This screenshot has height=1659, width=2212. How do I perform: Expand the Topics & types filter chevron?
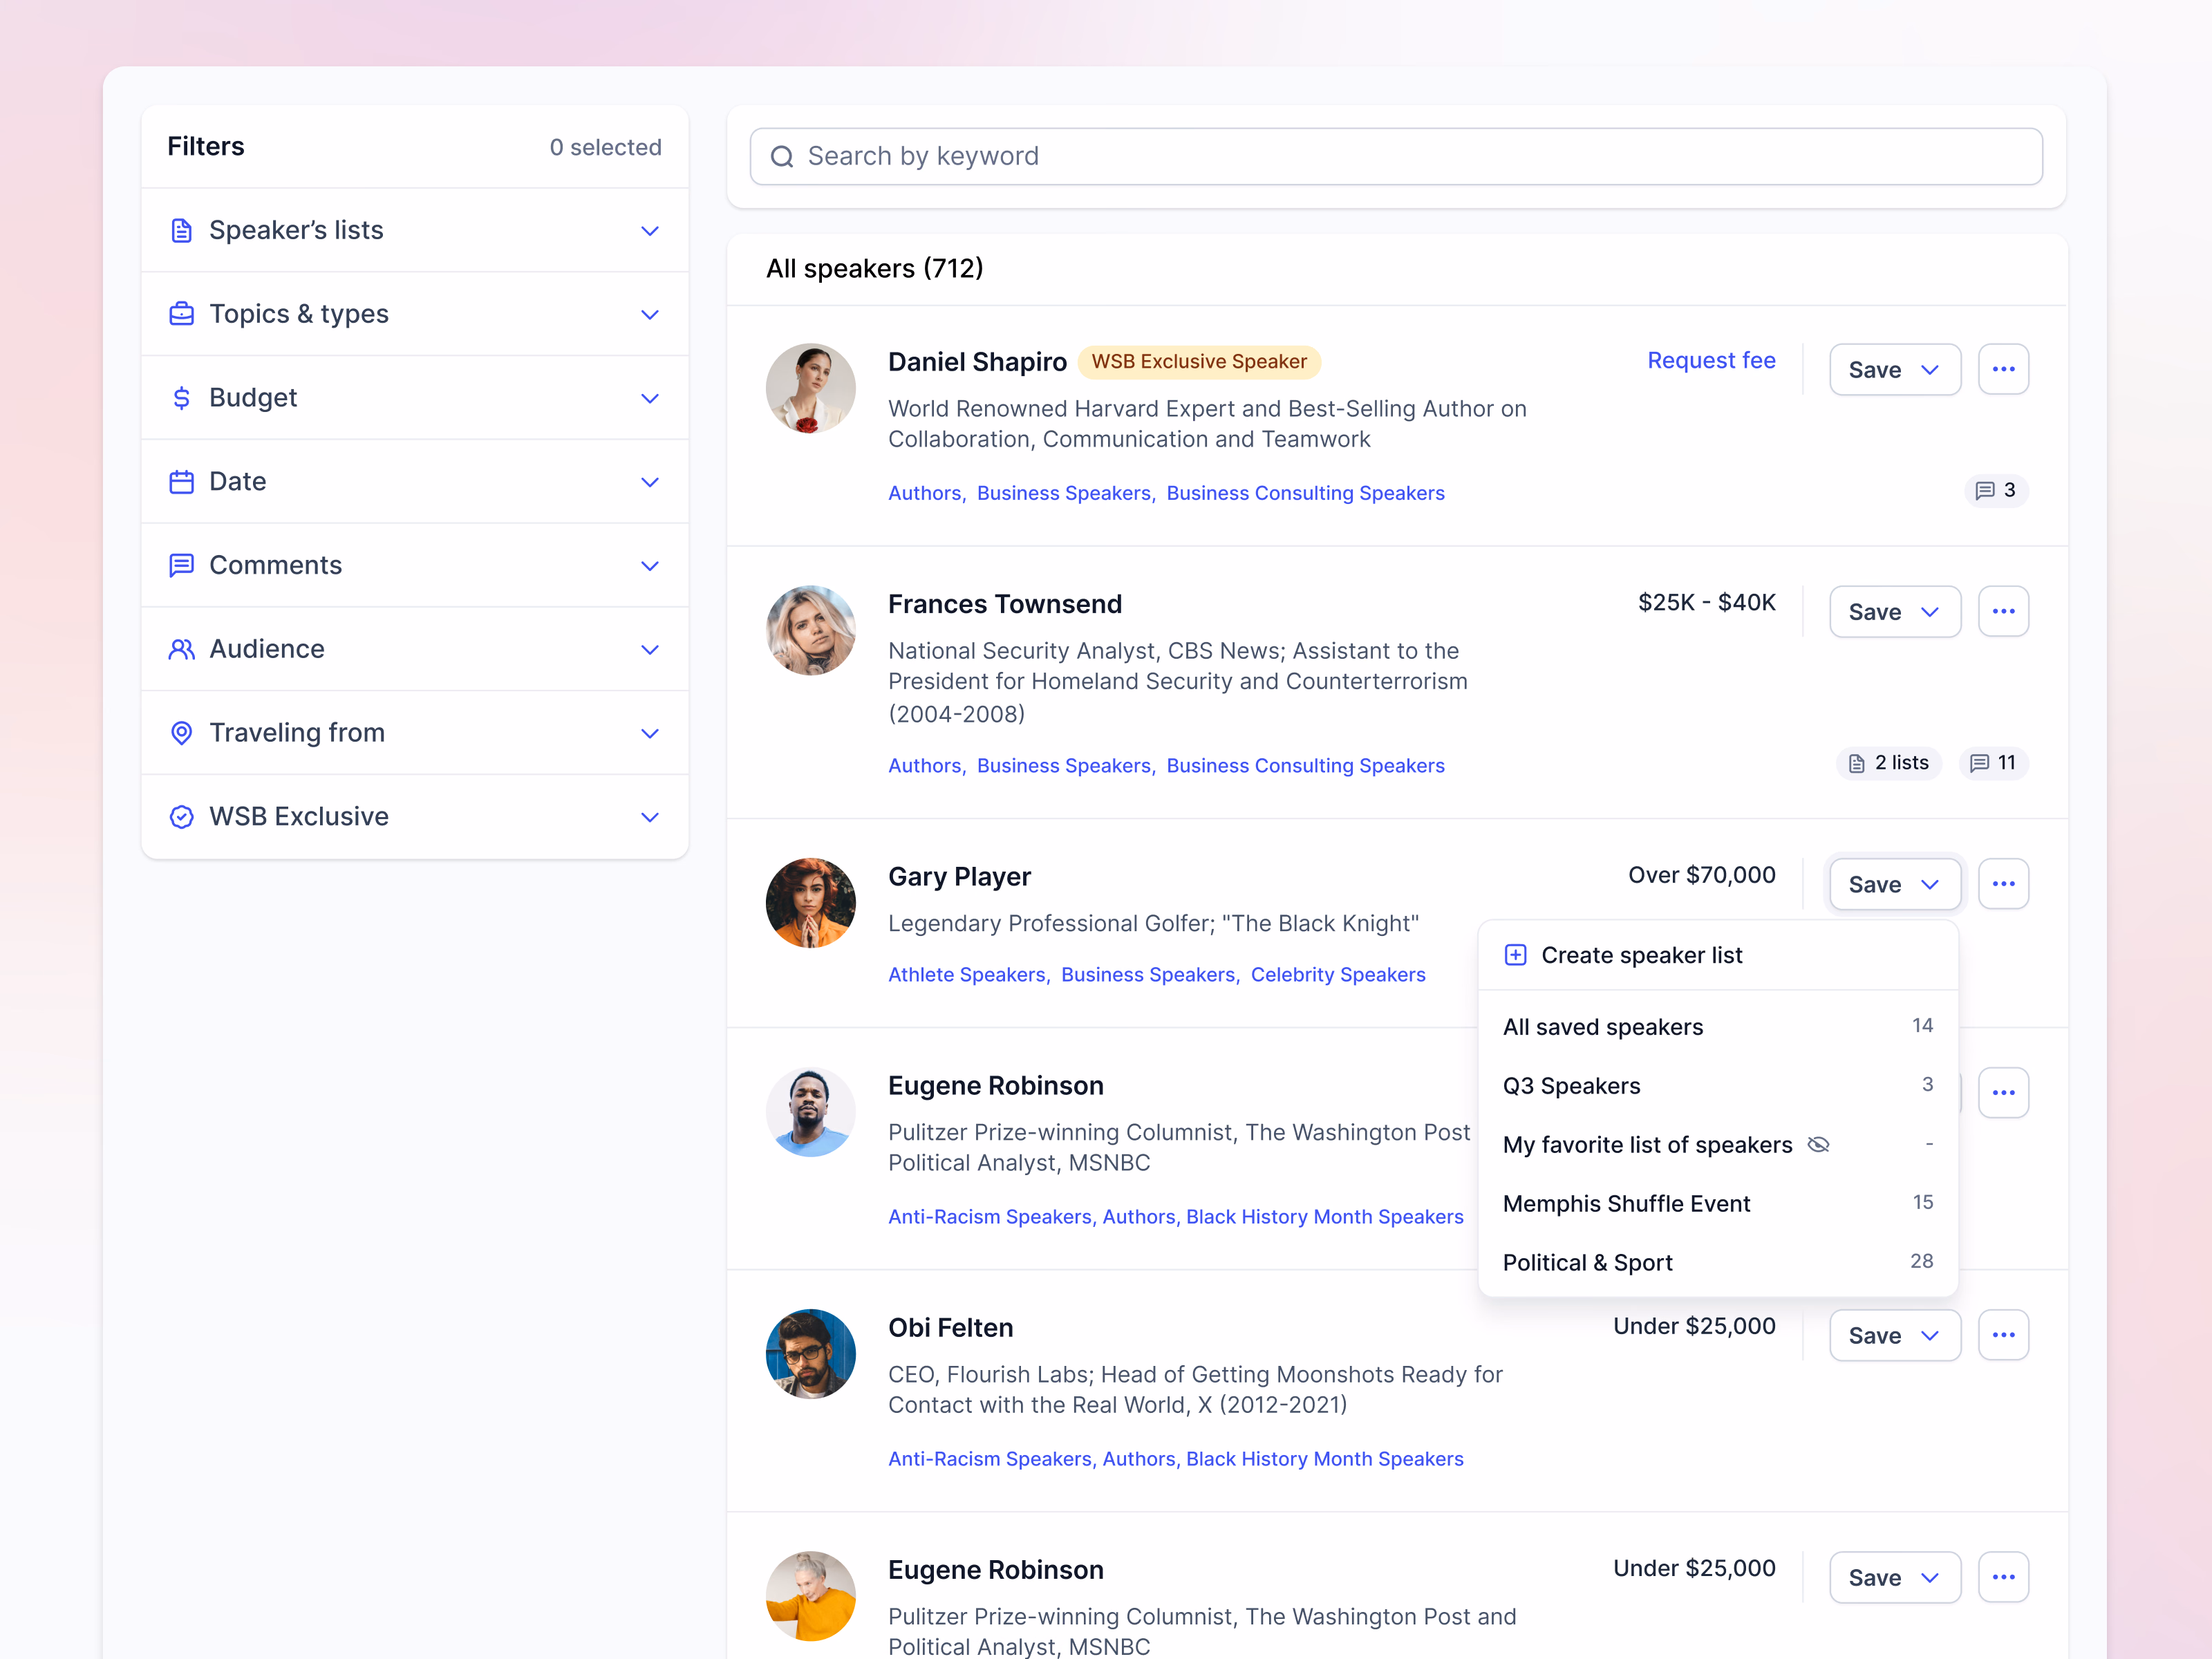(x=650, y=315)
